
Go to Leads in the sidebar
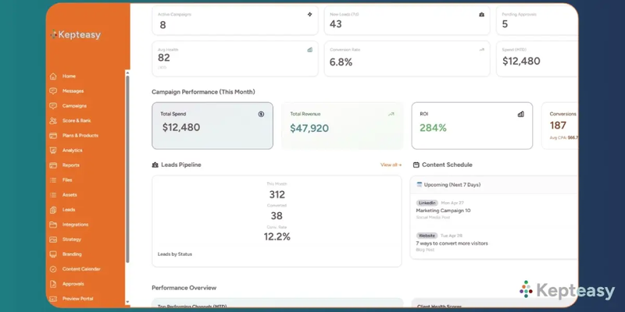(69, 210)
